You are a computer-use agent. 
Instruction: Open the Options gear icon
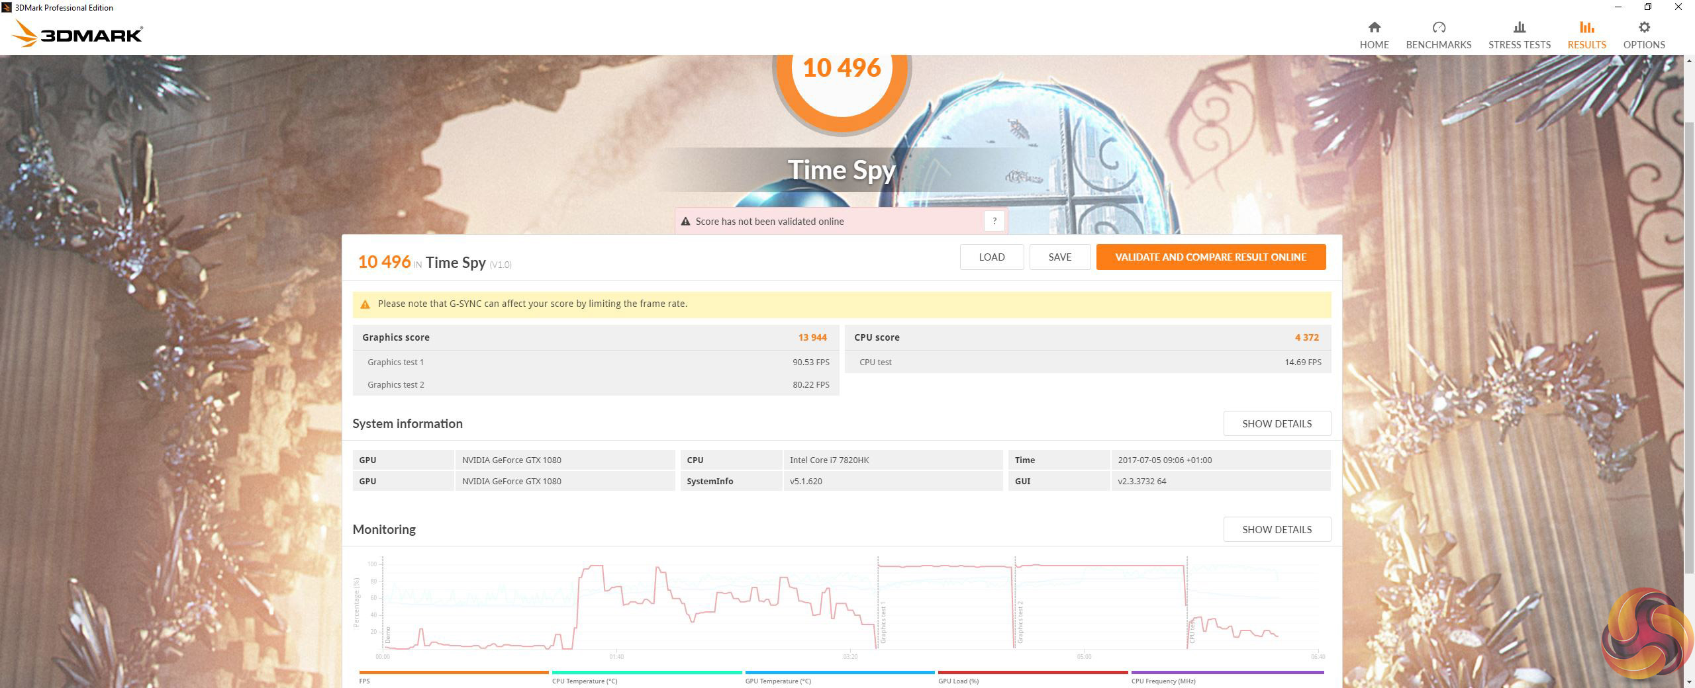pos(1643,27)
